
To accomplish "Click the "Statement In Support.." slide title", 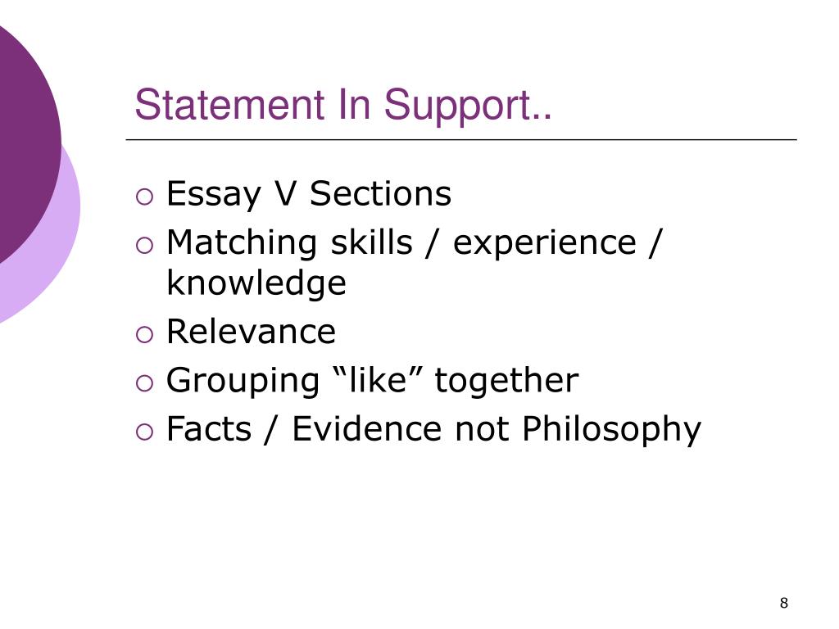I will click(343, 106).
